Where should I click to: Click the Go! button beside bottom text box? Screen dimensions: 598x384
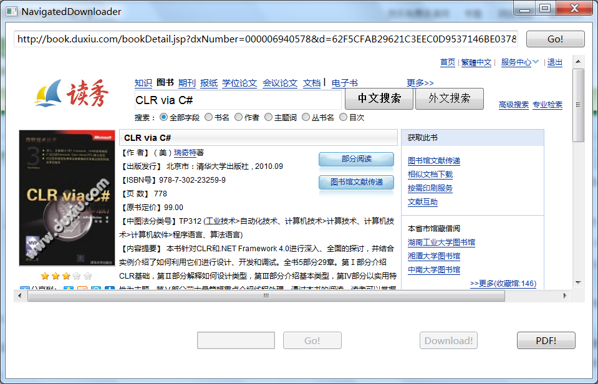coord(312,340)
